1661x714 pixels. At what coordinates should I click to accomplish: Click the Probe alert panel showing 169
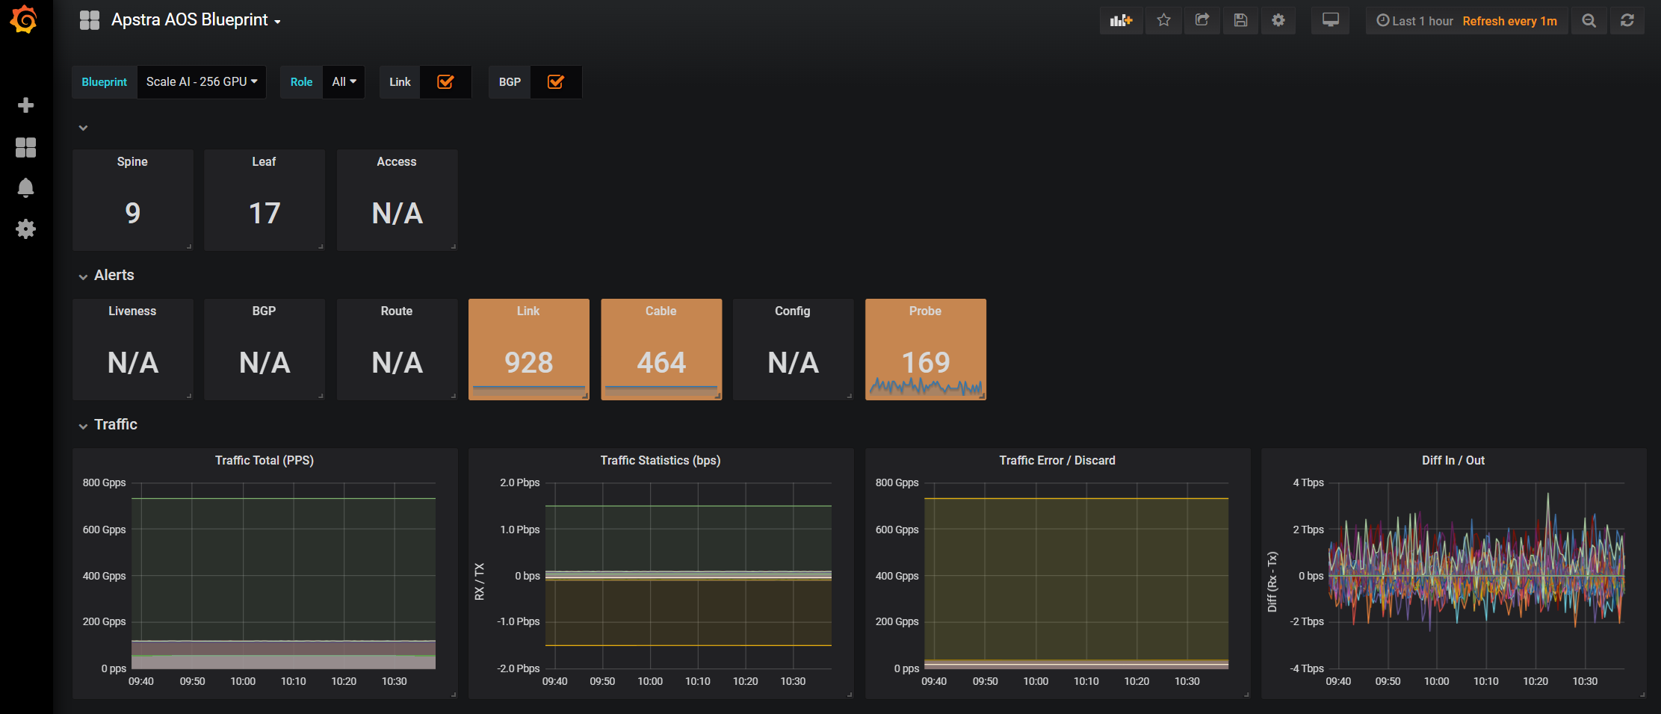[x=925, y=350]
